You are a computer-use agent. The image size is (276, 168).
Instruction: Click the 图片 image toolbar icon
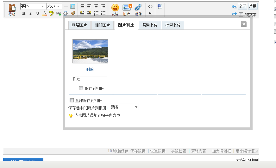pyautogui.click(x=127, y=10)
